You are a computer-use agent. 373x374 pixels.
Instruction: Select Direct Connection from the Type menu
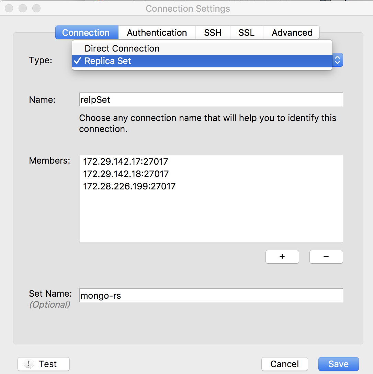122,48
